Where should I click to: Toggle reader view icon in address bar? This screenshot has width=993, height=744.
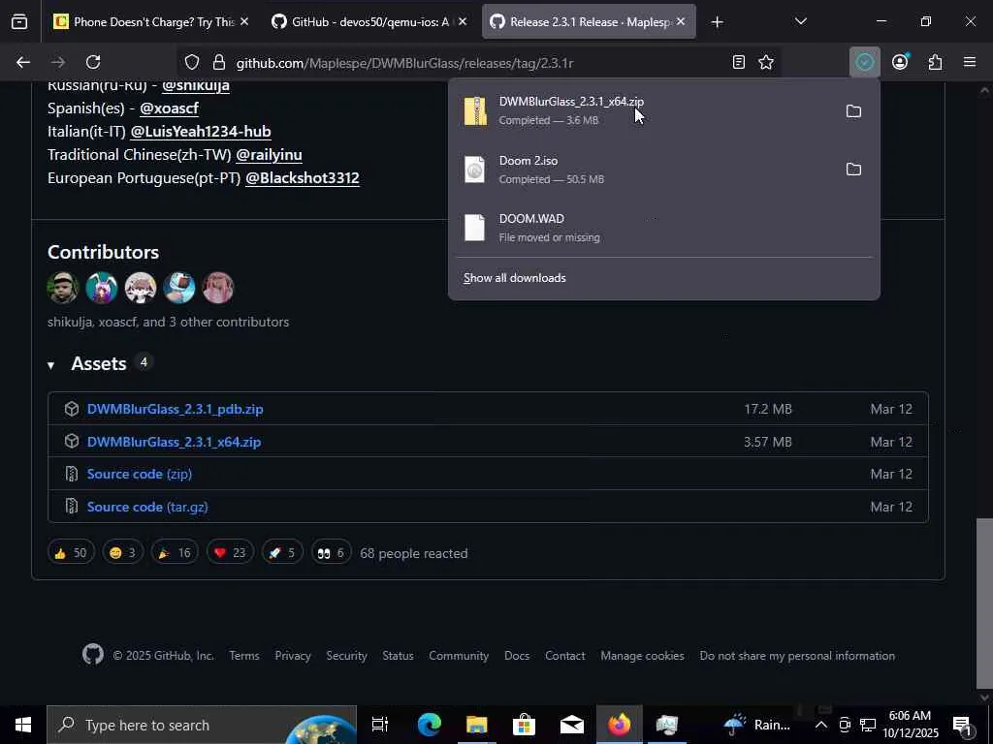point(738,62)
